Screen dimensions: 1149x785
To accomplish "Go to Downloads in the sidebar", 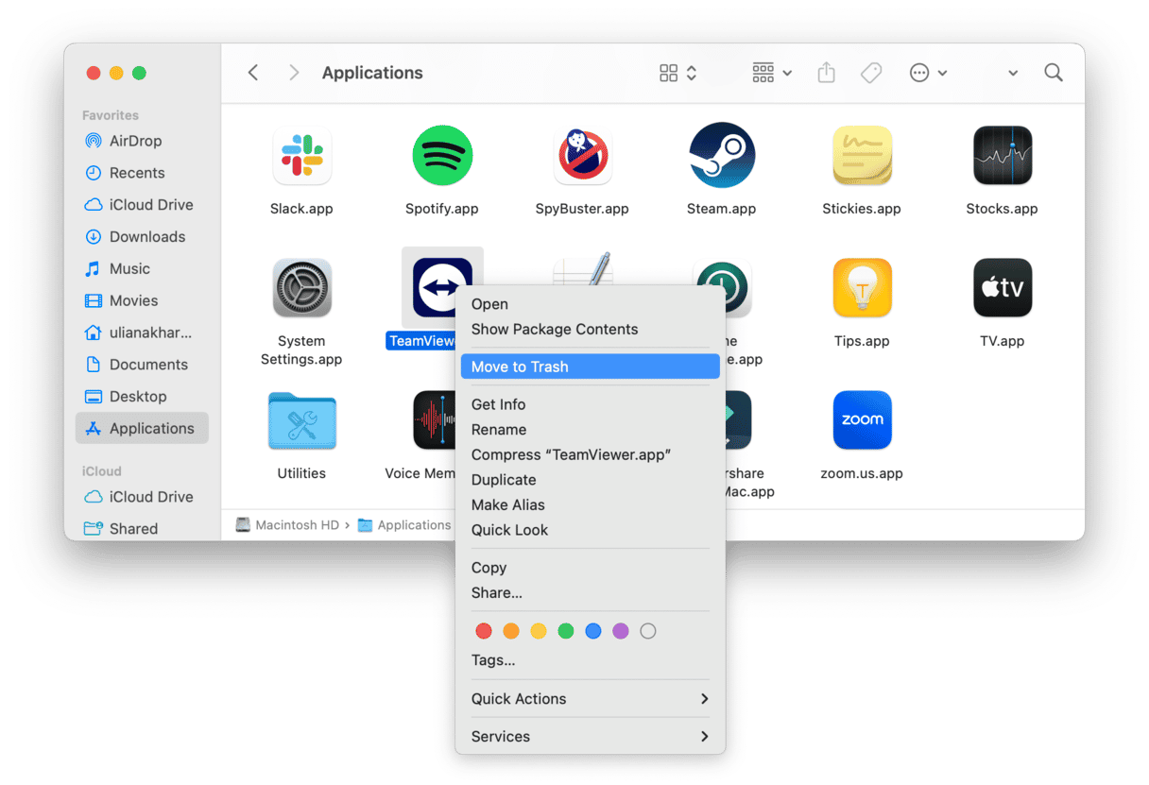I will 146,237.
